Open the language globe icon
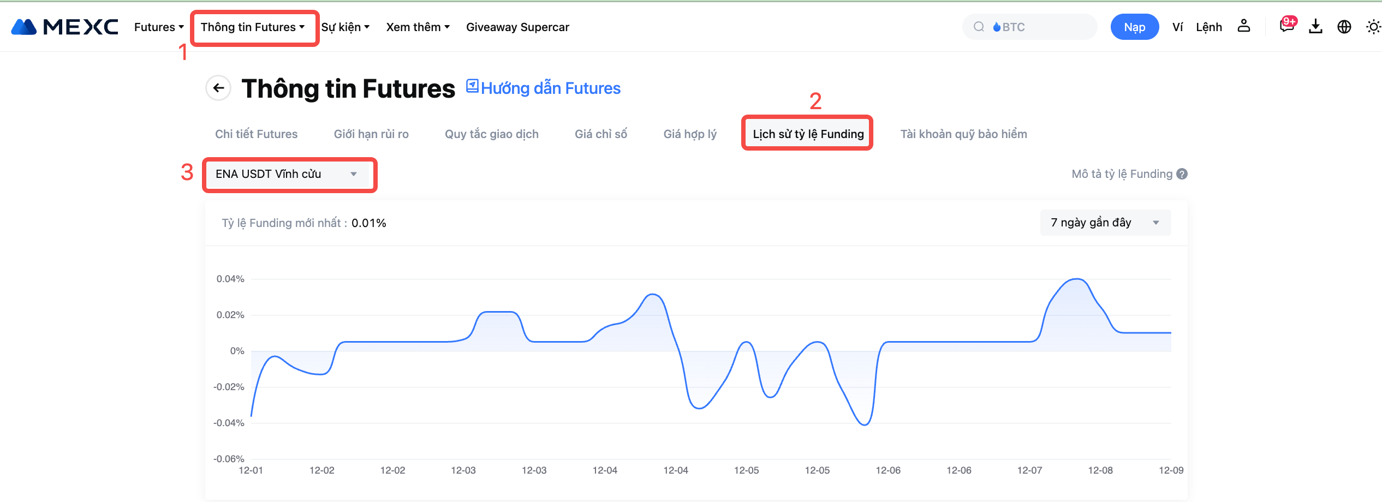Viewport: 1382px width, 502px height. (x=1344, y=27)
